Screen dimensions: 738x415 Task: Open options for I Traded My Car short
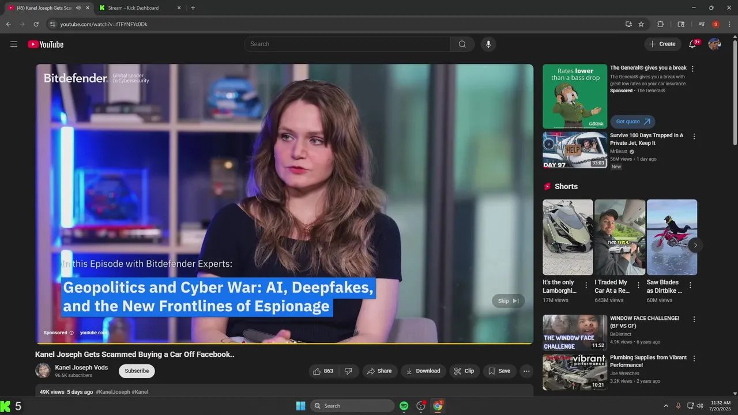[x=638, y=285]
